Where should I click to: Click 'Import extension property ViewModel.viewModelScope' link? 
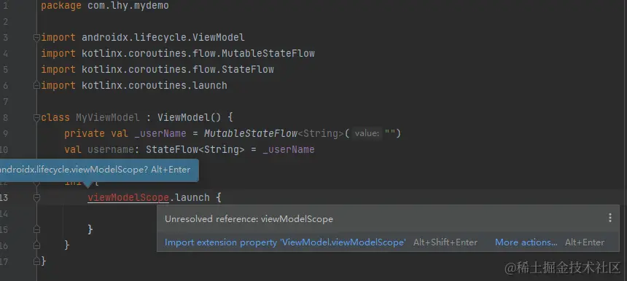(285, 242)
